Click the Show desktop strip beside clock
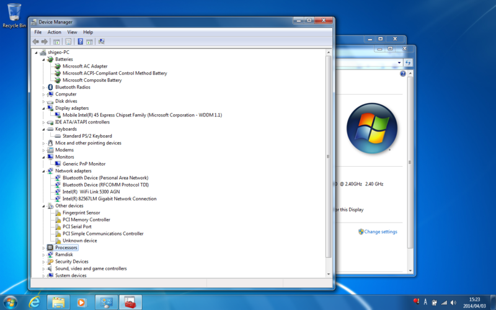This screenshot has width=496, height=310. 493,303
